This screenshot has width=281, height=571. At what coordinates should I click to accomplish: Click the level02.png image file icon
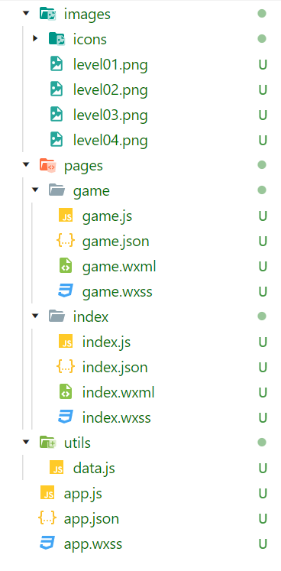pyautogui.click(x=57, y=89)
